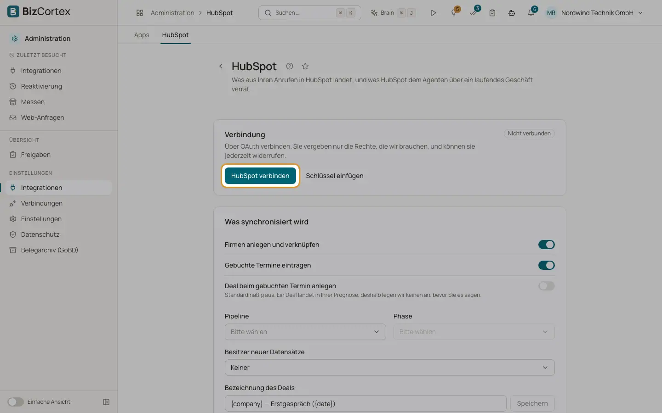Screen dimensions: 662x413
Task: Open the clipboard icon in top bar
Action: 492,13
